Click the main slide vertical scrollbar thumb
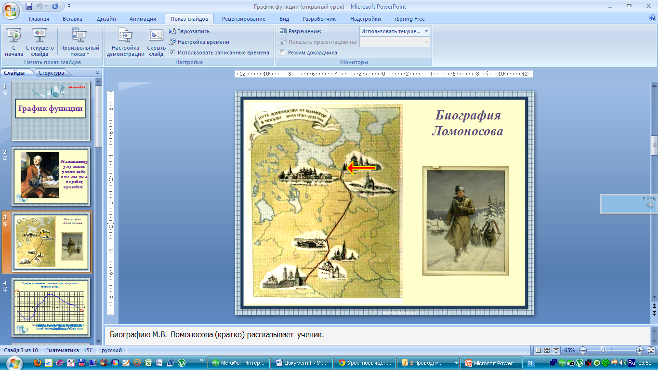 point(654,145)
